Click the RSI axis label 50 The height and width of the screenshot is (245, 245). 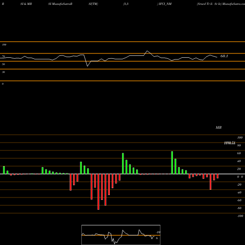[3, 64]
